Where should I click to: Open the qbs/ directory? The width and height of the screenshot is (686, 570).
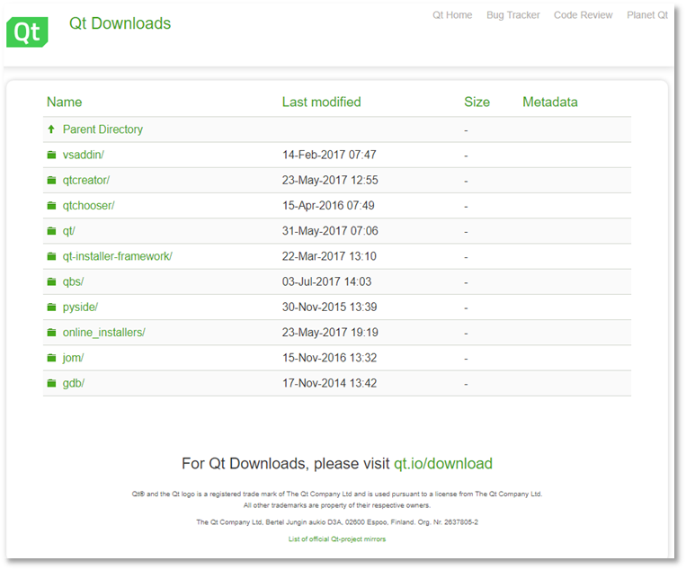point(73,281)
